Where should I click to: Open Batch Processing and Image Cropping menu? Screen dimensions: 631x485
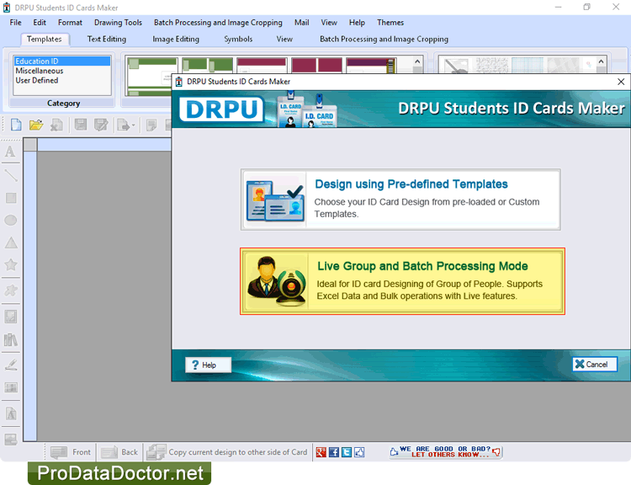218,23
